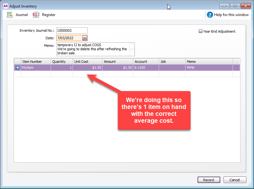Viewport: 254px width, 189px height.
Task: Select the Amount column header
Action: tap(118, 62)
